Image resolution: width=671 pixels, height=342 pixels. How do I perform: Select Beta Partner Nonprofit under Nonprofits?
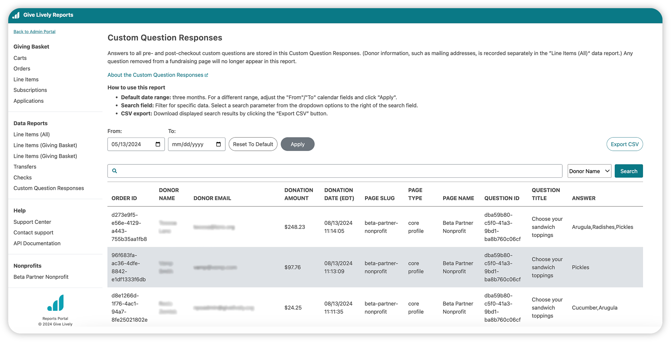(x=41, y=277)
